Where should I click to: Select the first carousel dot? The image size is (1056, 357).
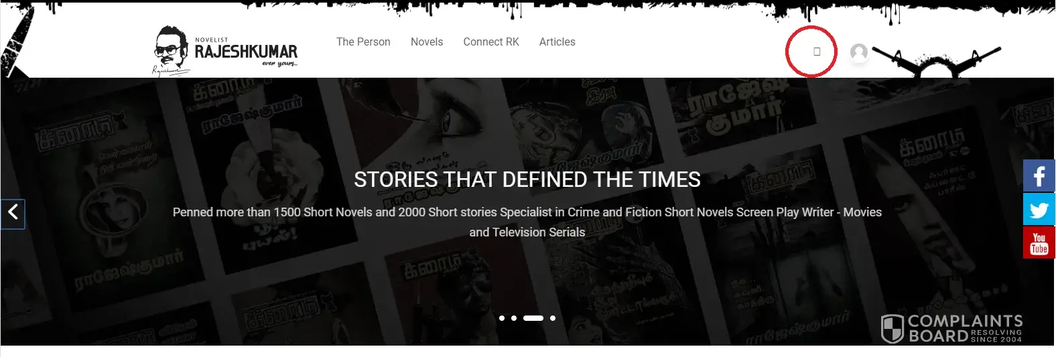tap(502, 318)
